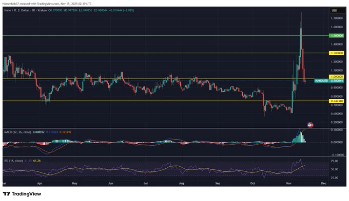Click the MACD axis value 0.100000

[337, 130]
